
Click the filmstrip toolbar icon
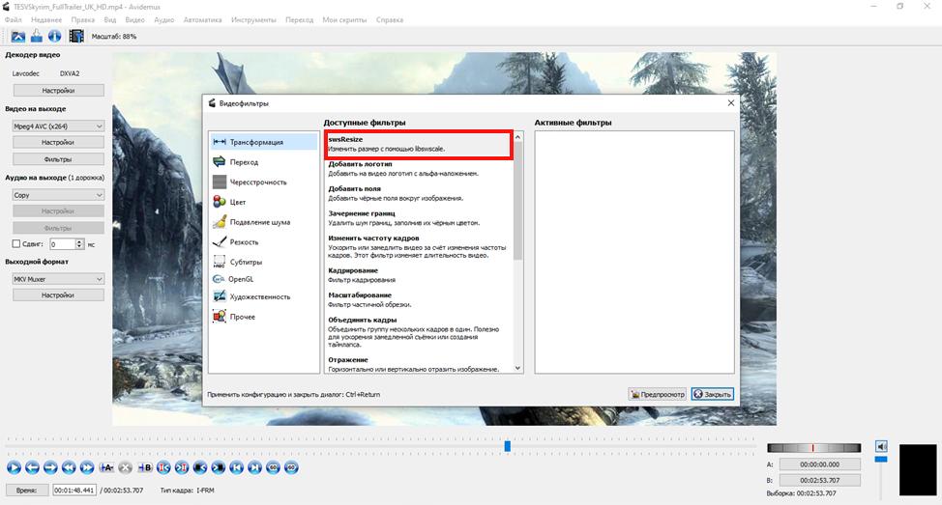(76, 37)
